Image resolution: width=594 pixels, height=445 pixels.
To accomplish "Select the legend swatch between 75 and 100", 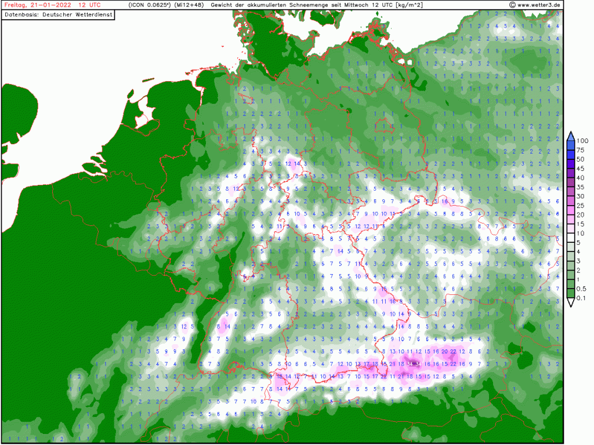I will tap(571, 145).
